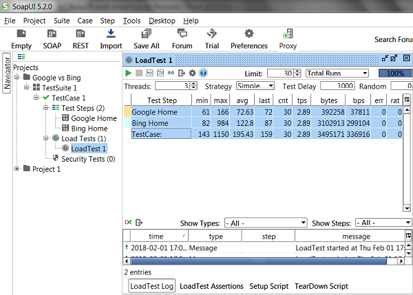Switch to TearDown Script tab
Image resolution: width=413 pixels, height=295 pixels.
click(321, 286)
